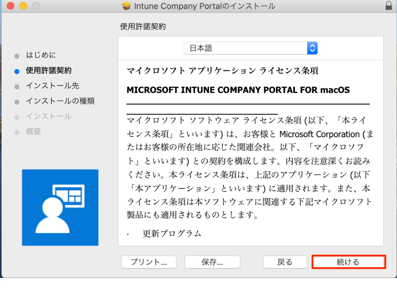Screen dimensions: 397x291
Task: Close the installer with the red button
Action: [x=10, y=6]
